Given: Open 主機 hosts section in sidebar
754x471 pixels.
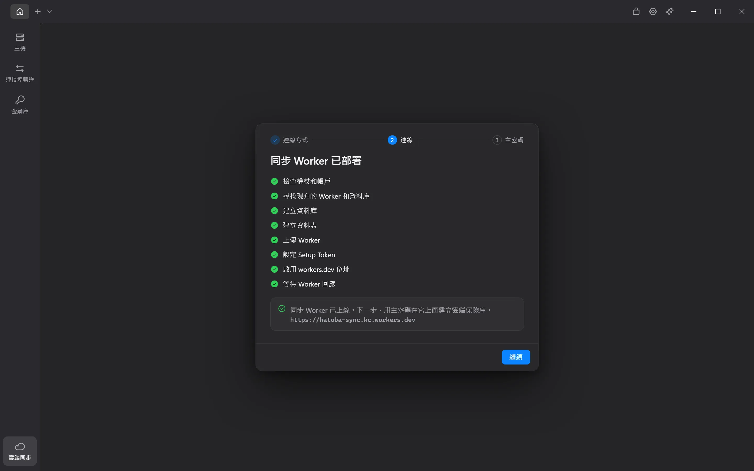Looking at the screenshot, I should pos(20,42).
